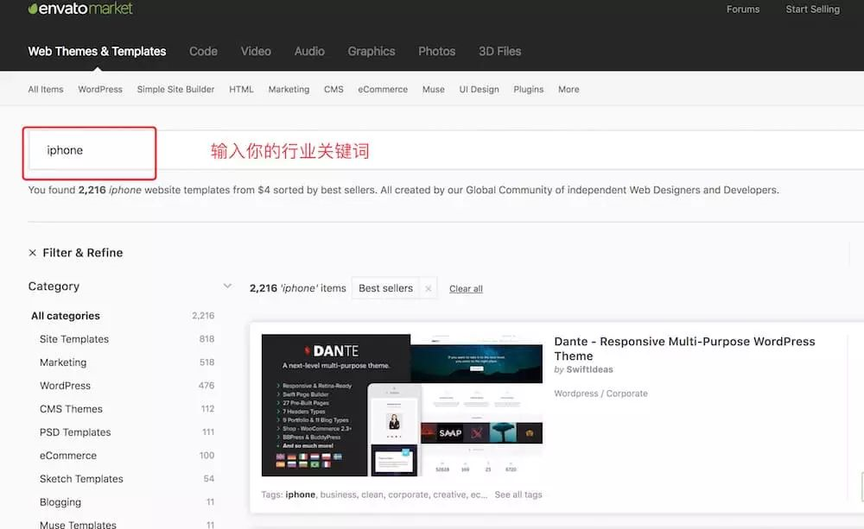The height and width of the screenshot is (529, 864).
Task: Select WordPress in the category sidebar
Action: (64, 385)
